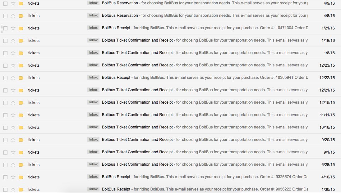Click the Inbox label on the 10/16/15 email
The width and height of the screenshot is (341, 193).
coord(93,127)
